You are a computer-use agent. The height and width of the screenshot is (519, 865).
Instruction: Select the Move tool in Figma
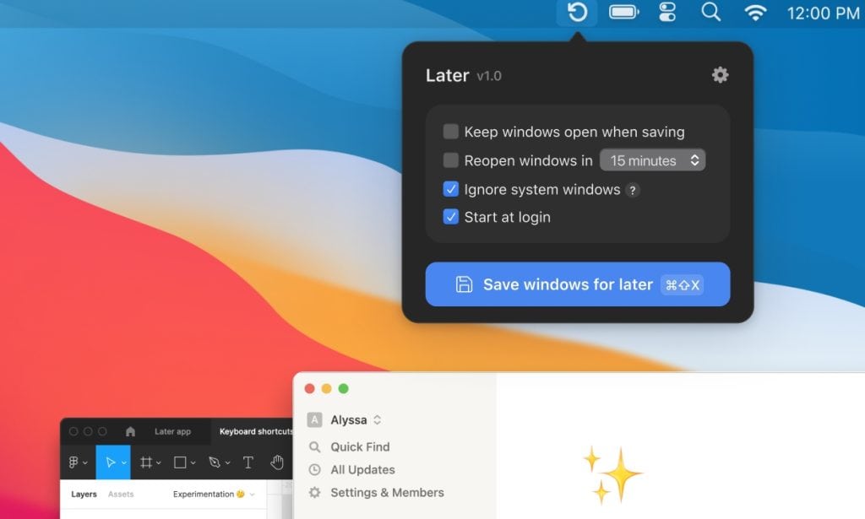click(111, 462)
